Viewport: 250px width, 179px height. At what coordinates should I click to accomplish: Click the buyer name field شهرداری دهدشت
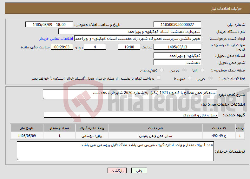coord(130,32)
